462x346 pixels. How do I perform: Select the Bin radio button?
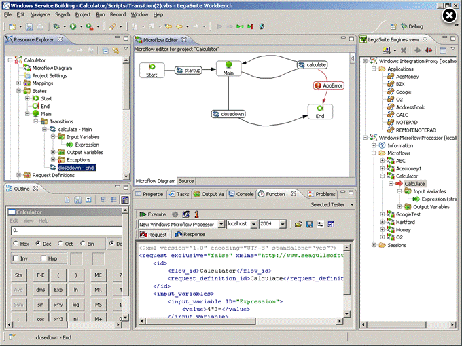83,244
